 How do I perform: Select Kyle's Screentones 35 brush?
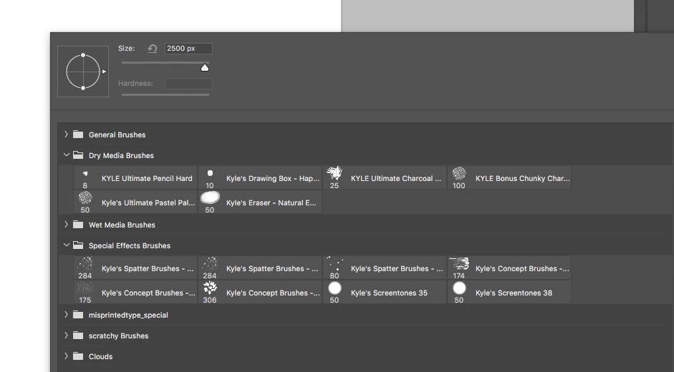coord(385,293)
